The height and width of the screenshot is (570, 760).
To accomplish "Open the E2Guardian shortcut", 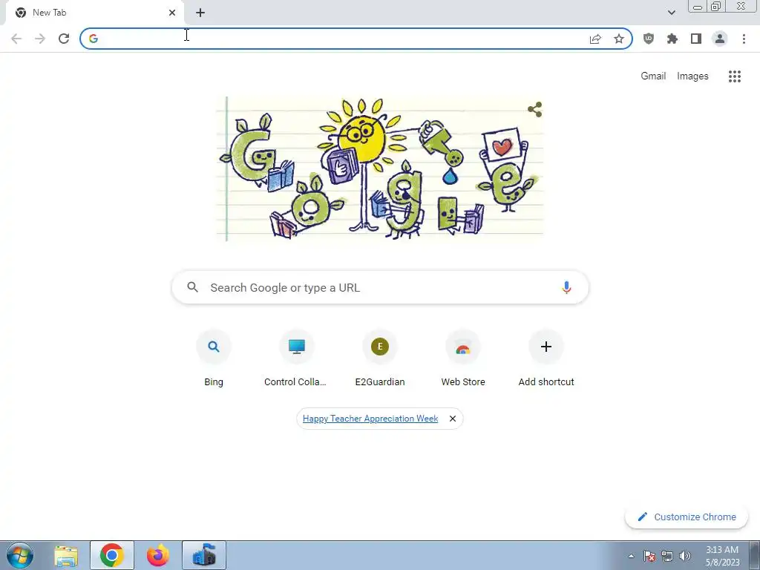I will click(380, 358).
